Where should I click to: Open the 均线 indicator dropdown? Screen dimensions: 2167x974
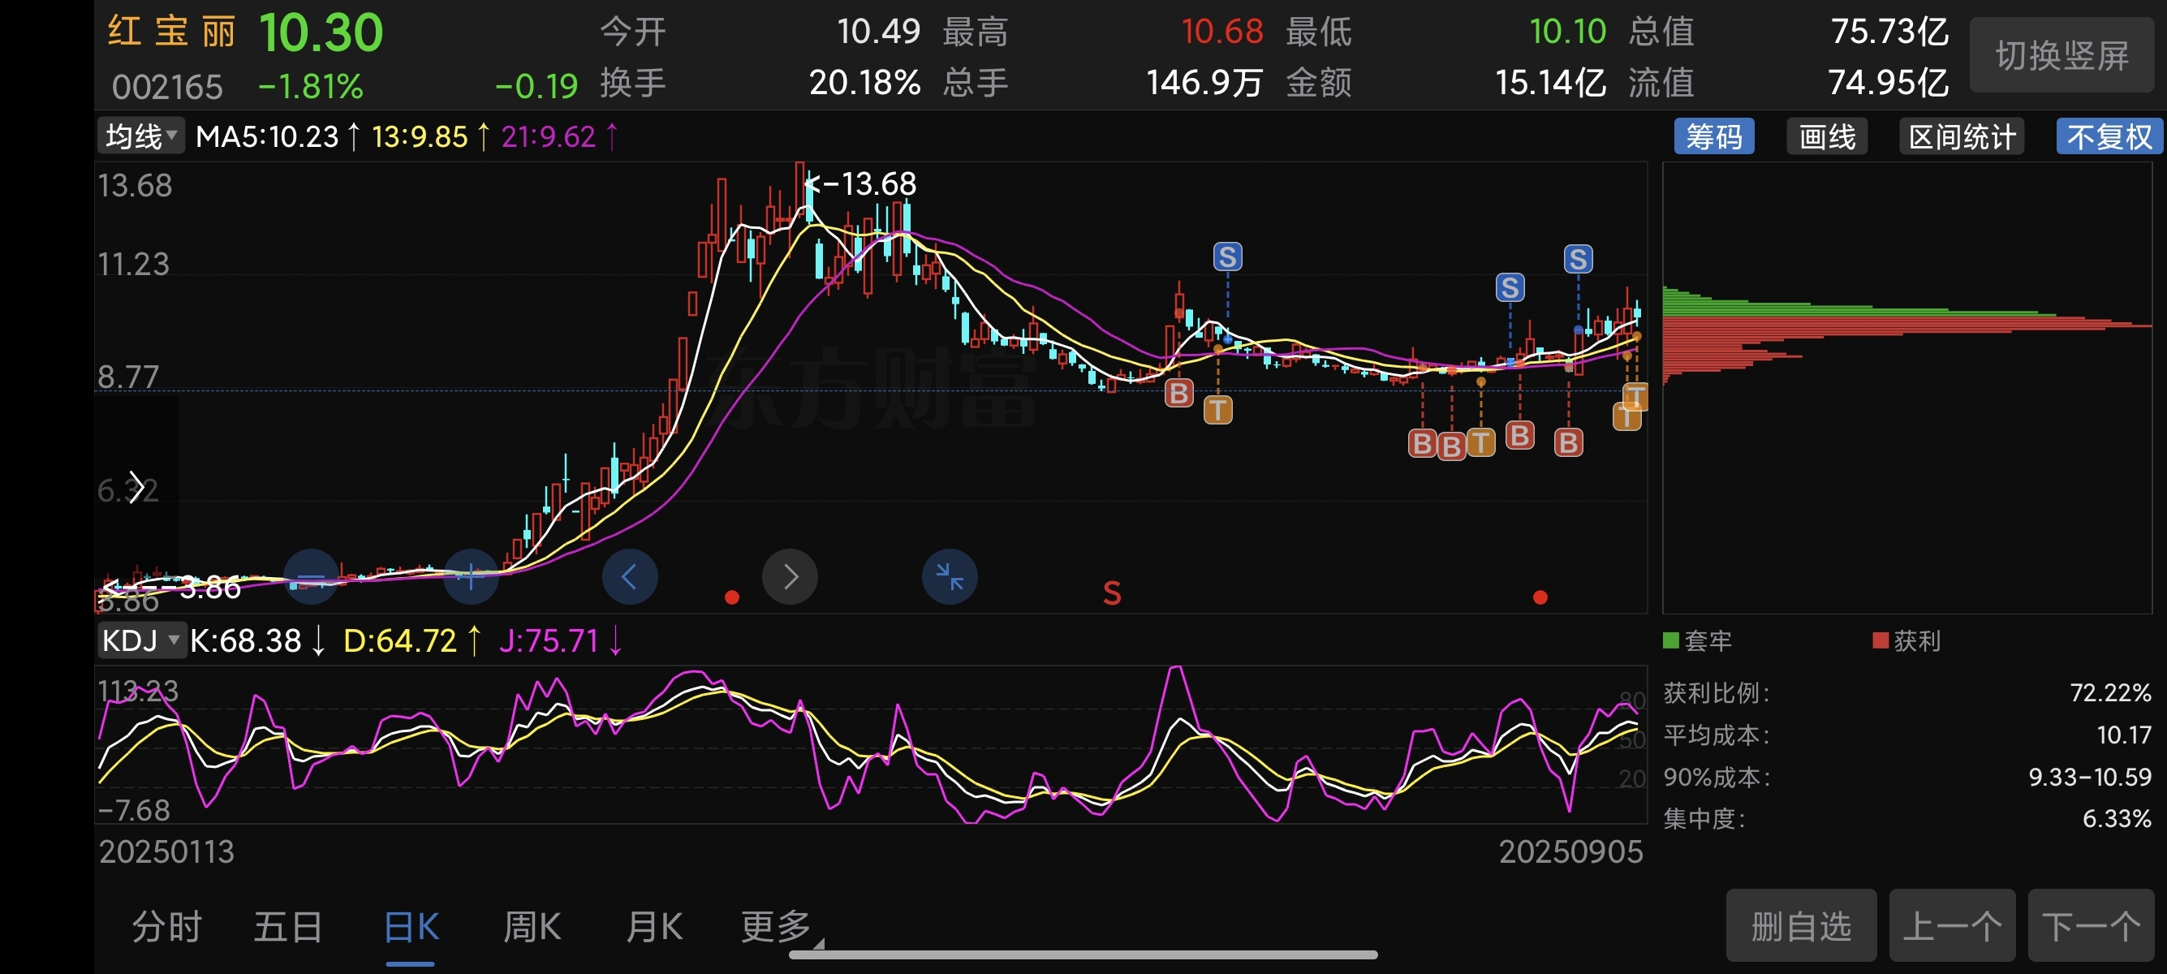pos(140,136)
